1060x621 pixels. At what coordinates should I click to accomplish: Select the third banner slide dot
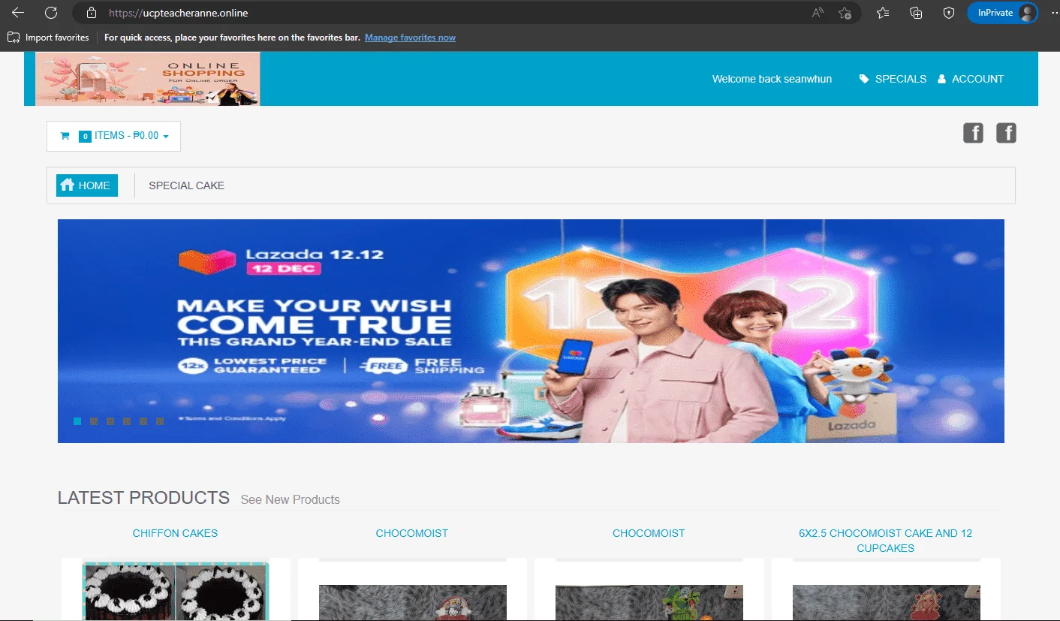(x=110, y=421)
